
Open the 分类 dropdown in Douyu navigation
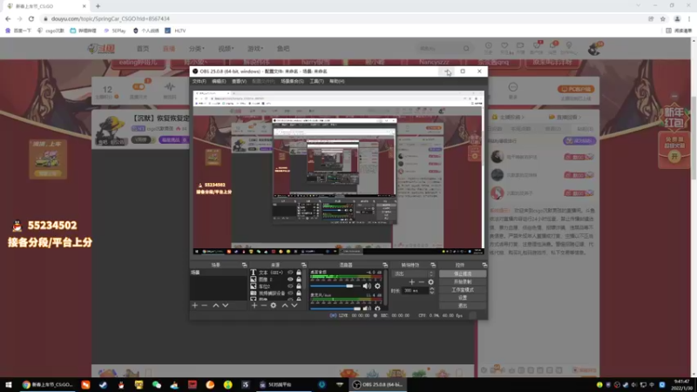pyautogui.click(x=197, y=49)
